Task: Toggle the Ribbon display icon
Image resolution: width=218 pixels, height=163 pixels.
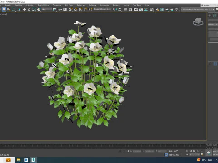Action: pyautogui.click(x=136, y=10)
